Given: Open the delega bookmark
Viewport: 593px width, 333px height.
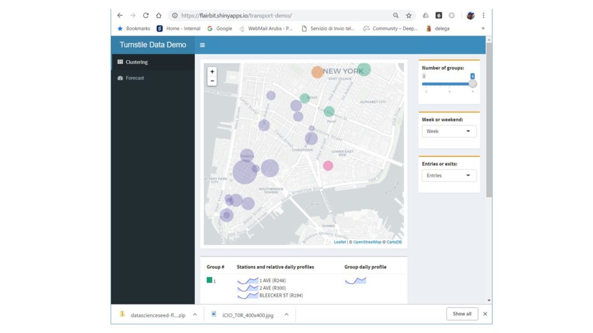Looking at the screenshot, I should click(438, 28).
